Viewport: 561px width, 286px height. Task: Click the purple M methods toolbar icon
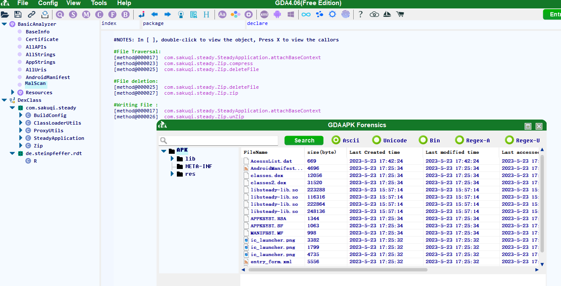click(x=86, y=14)
